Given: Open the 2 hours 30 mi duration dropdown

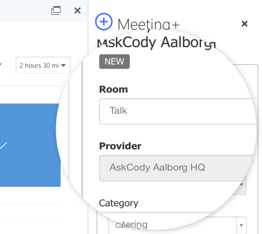Looking at the screenshot, I should (x=43, y=65).
